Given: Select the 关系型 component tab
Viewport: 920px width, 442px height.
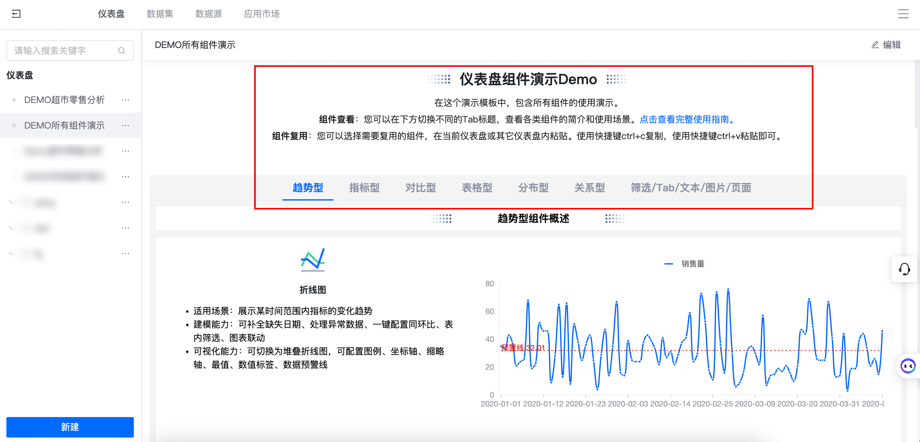Looking at the screenshot, I should click(590, 188).
